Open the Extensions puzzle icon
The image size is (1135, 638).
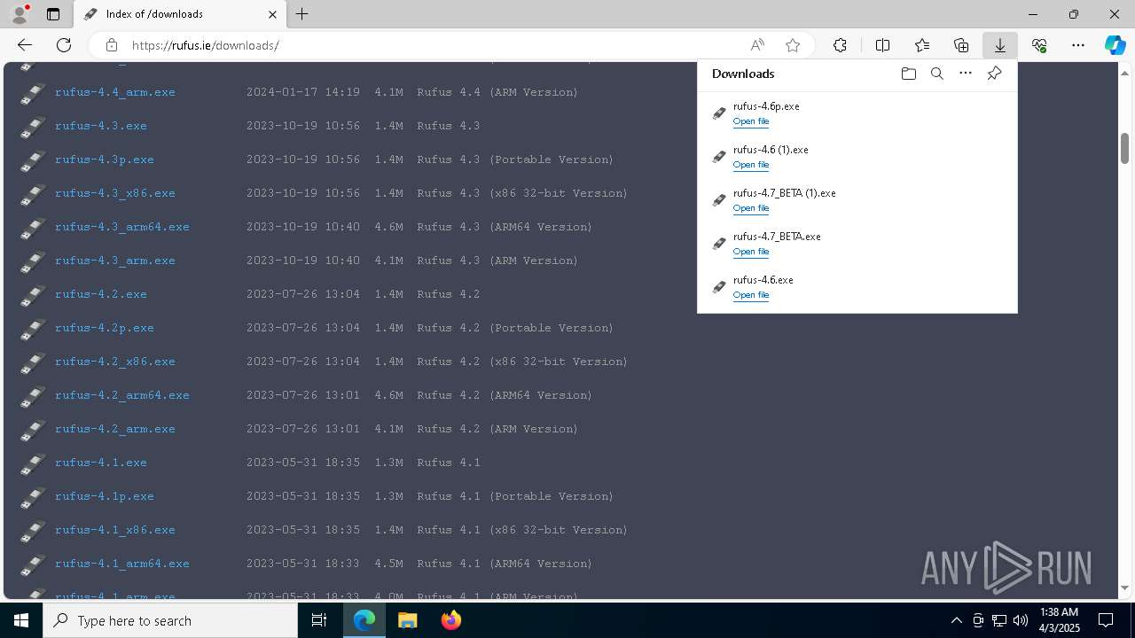pyautogui.click(x=840, y=45)
